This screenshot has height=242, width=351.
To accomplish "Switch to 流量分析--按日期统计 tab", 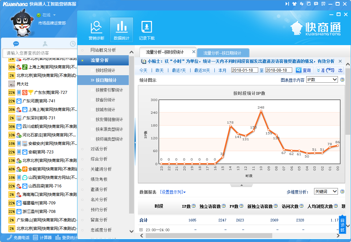I will [x=223, y=53].
